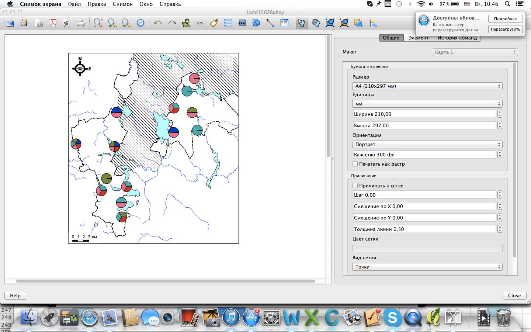Switch to the 'Элемент' tab
The width and height of the screenshot is (531, 332).
click(x=418, y=38)
